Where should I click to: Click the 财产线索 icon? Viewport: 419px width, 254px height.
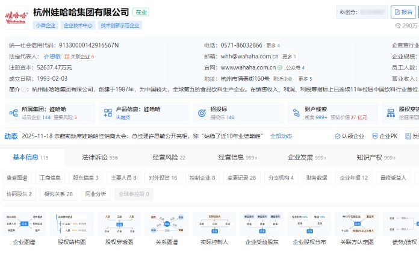[x=296, y=113]
